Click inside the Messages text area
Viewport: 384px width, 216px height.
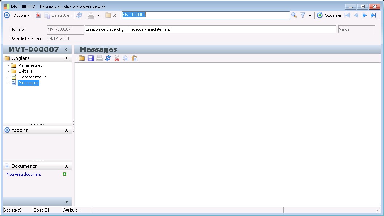227,134
